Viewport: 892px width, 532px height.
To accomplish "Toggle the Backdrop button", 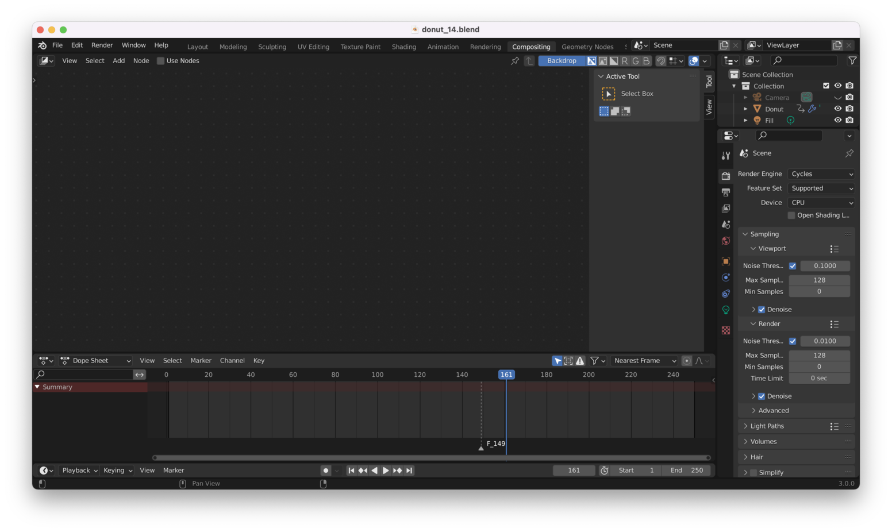I will (x=561, y=60).
